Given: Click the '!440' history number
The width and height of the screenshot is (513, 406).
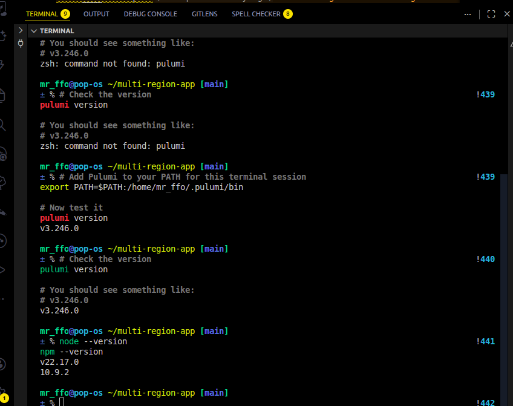Looking at the screenshot, I should pos(486,259).
